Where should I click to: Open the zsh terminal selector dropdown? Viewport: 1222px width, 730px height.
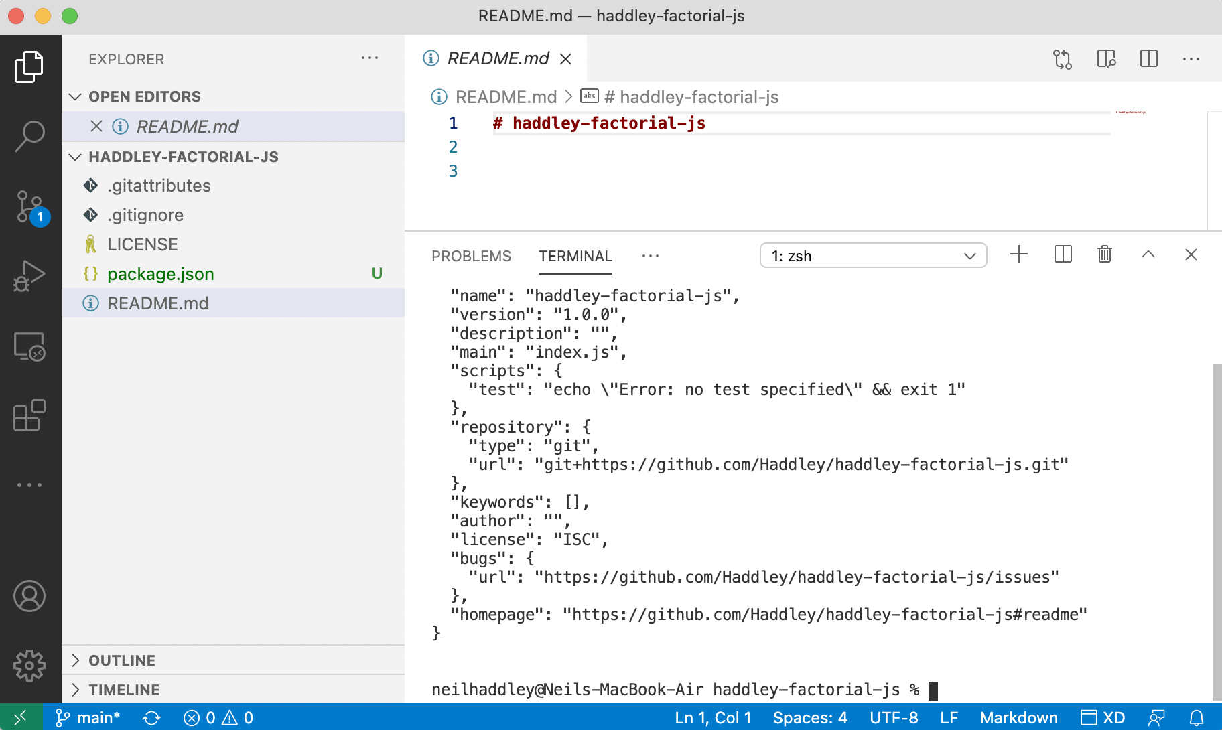point(873,256)
